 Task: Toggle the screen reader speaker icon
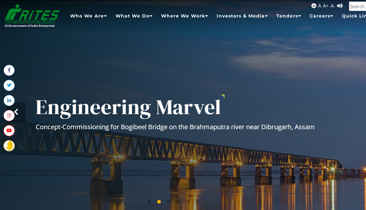(x=340, y=6)
